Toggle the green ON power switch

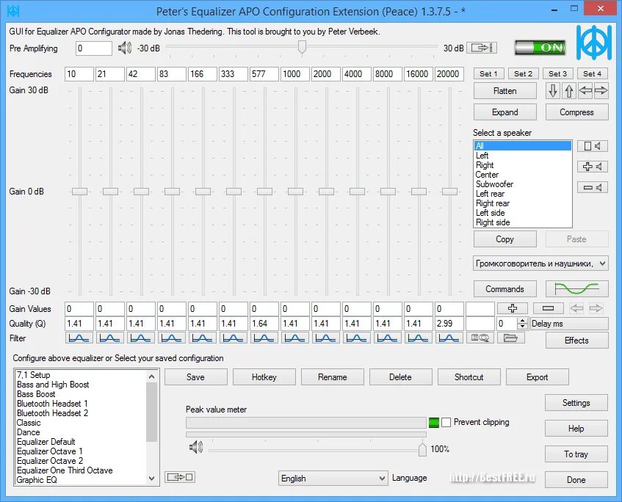point(540,48)
